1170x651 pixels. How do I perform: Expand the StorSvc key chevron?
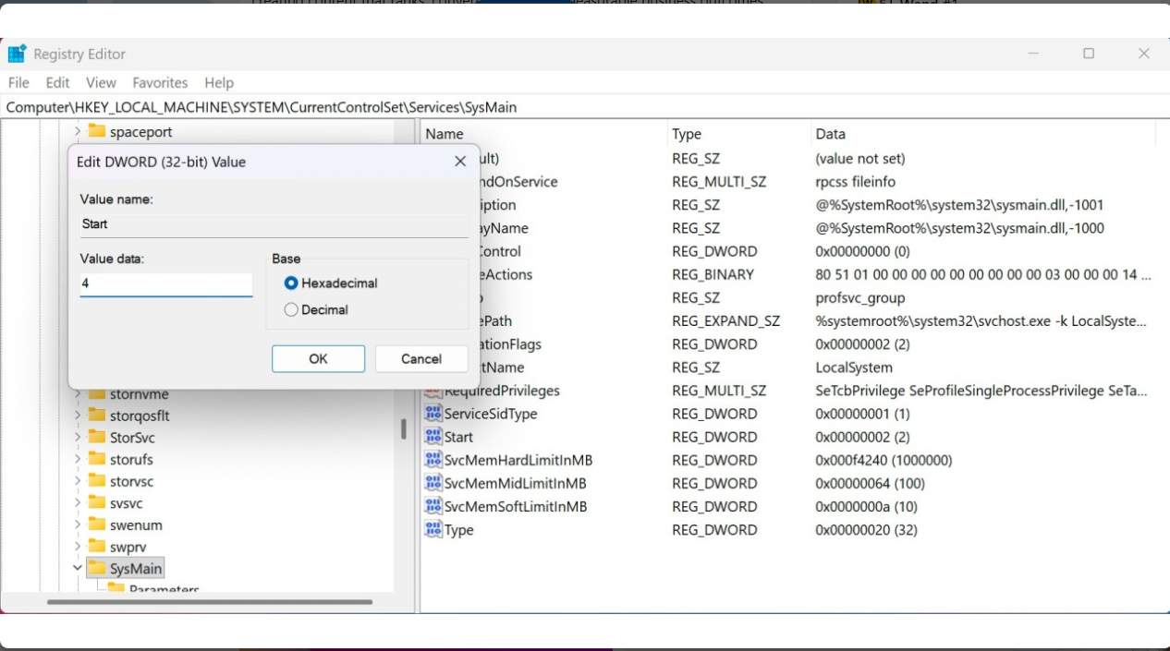coord(78,438)
